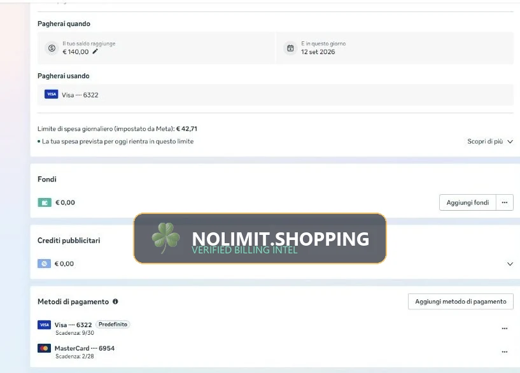Click the € 140,00 threshold value
The image size is (520, 373).
click(76, 52)
